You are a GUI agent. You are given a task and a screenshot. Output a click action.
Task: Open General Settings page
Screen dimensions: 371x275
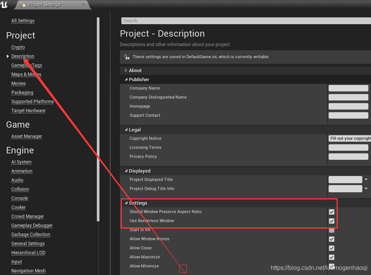(x=28, y=244)
